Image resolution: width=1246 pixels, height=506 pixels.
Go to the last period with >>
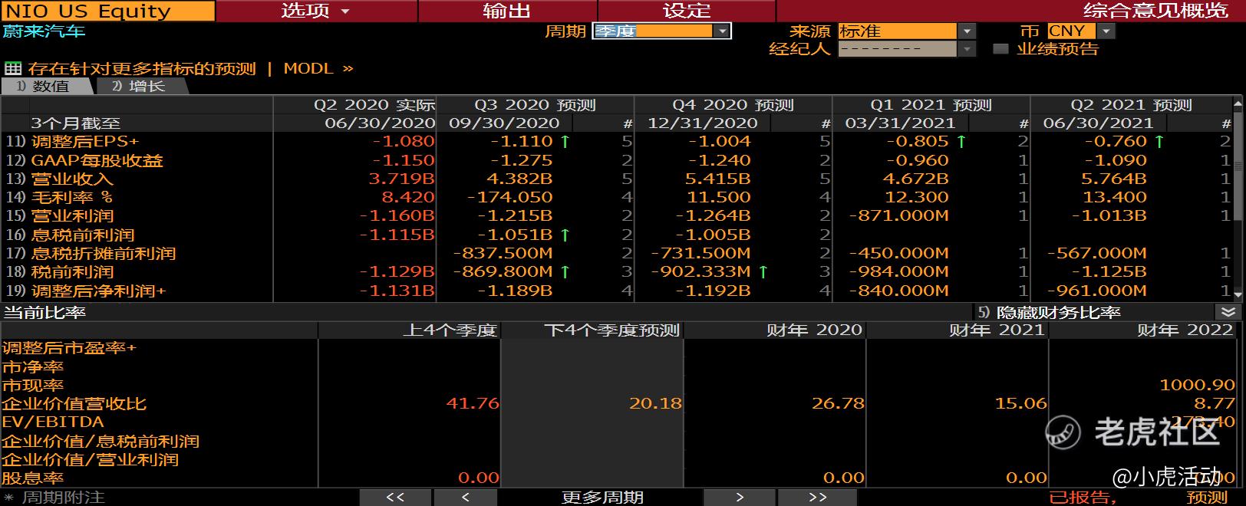point(817,497)
